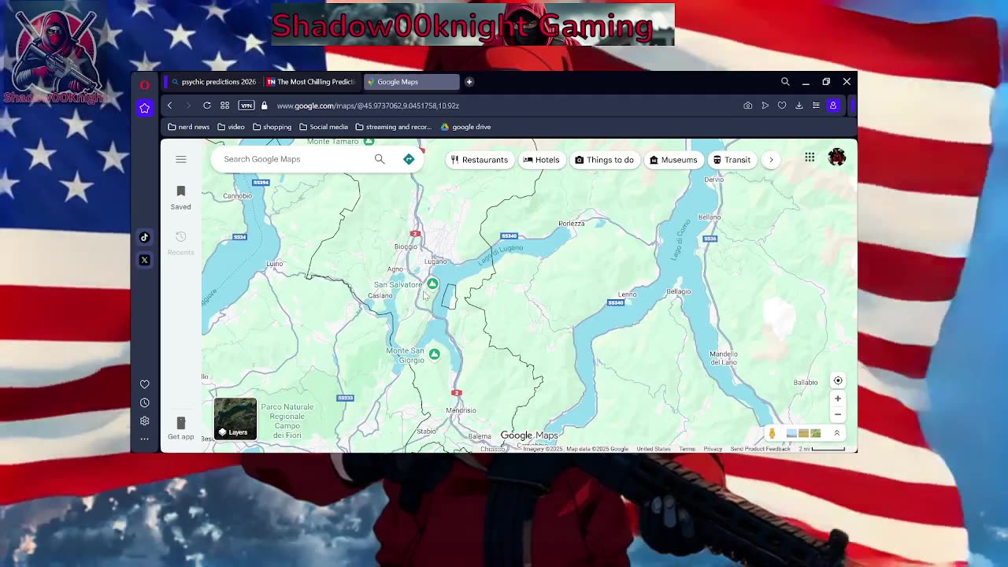Open the Privacy link

[713, 449]
